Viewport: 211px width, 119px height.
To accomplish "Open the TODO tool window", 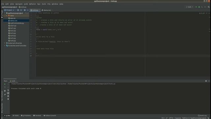I will pyautogui.click(x=16, y=116).
